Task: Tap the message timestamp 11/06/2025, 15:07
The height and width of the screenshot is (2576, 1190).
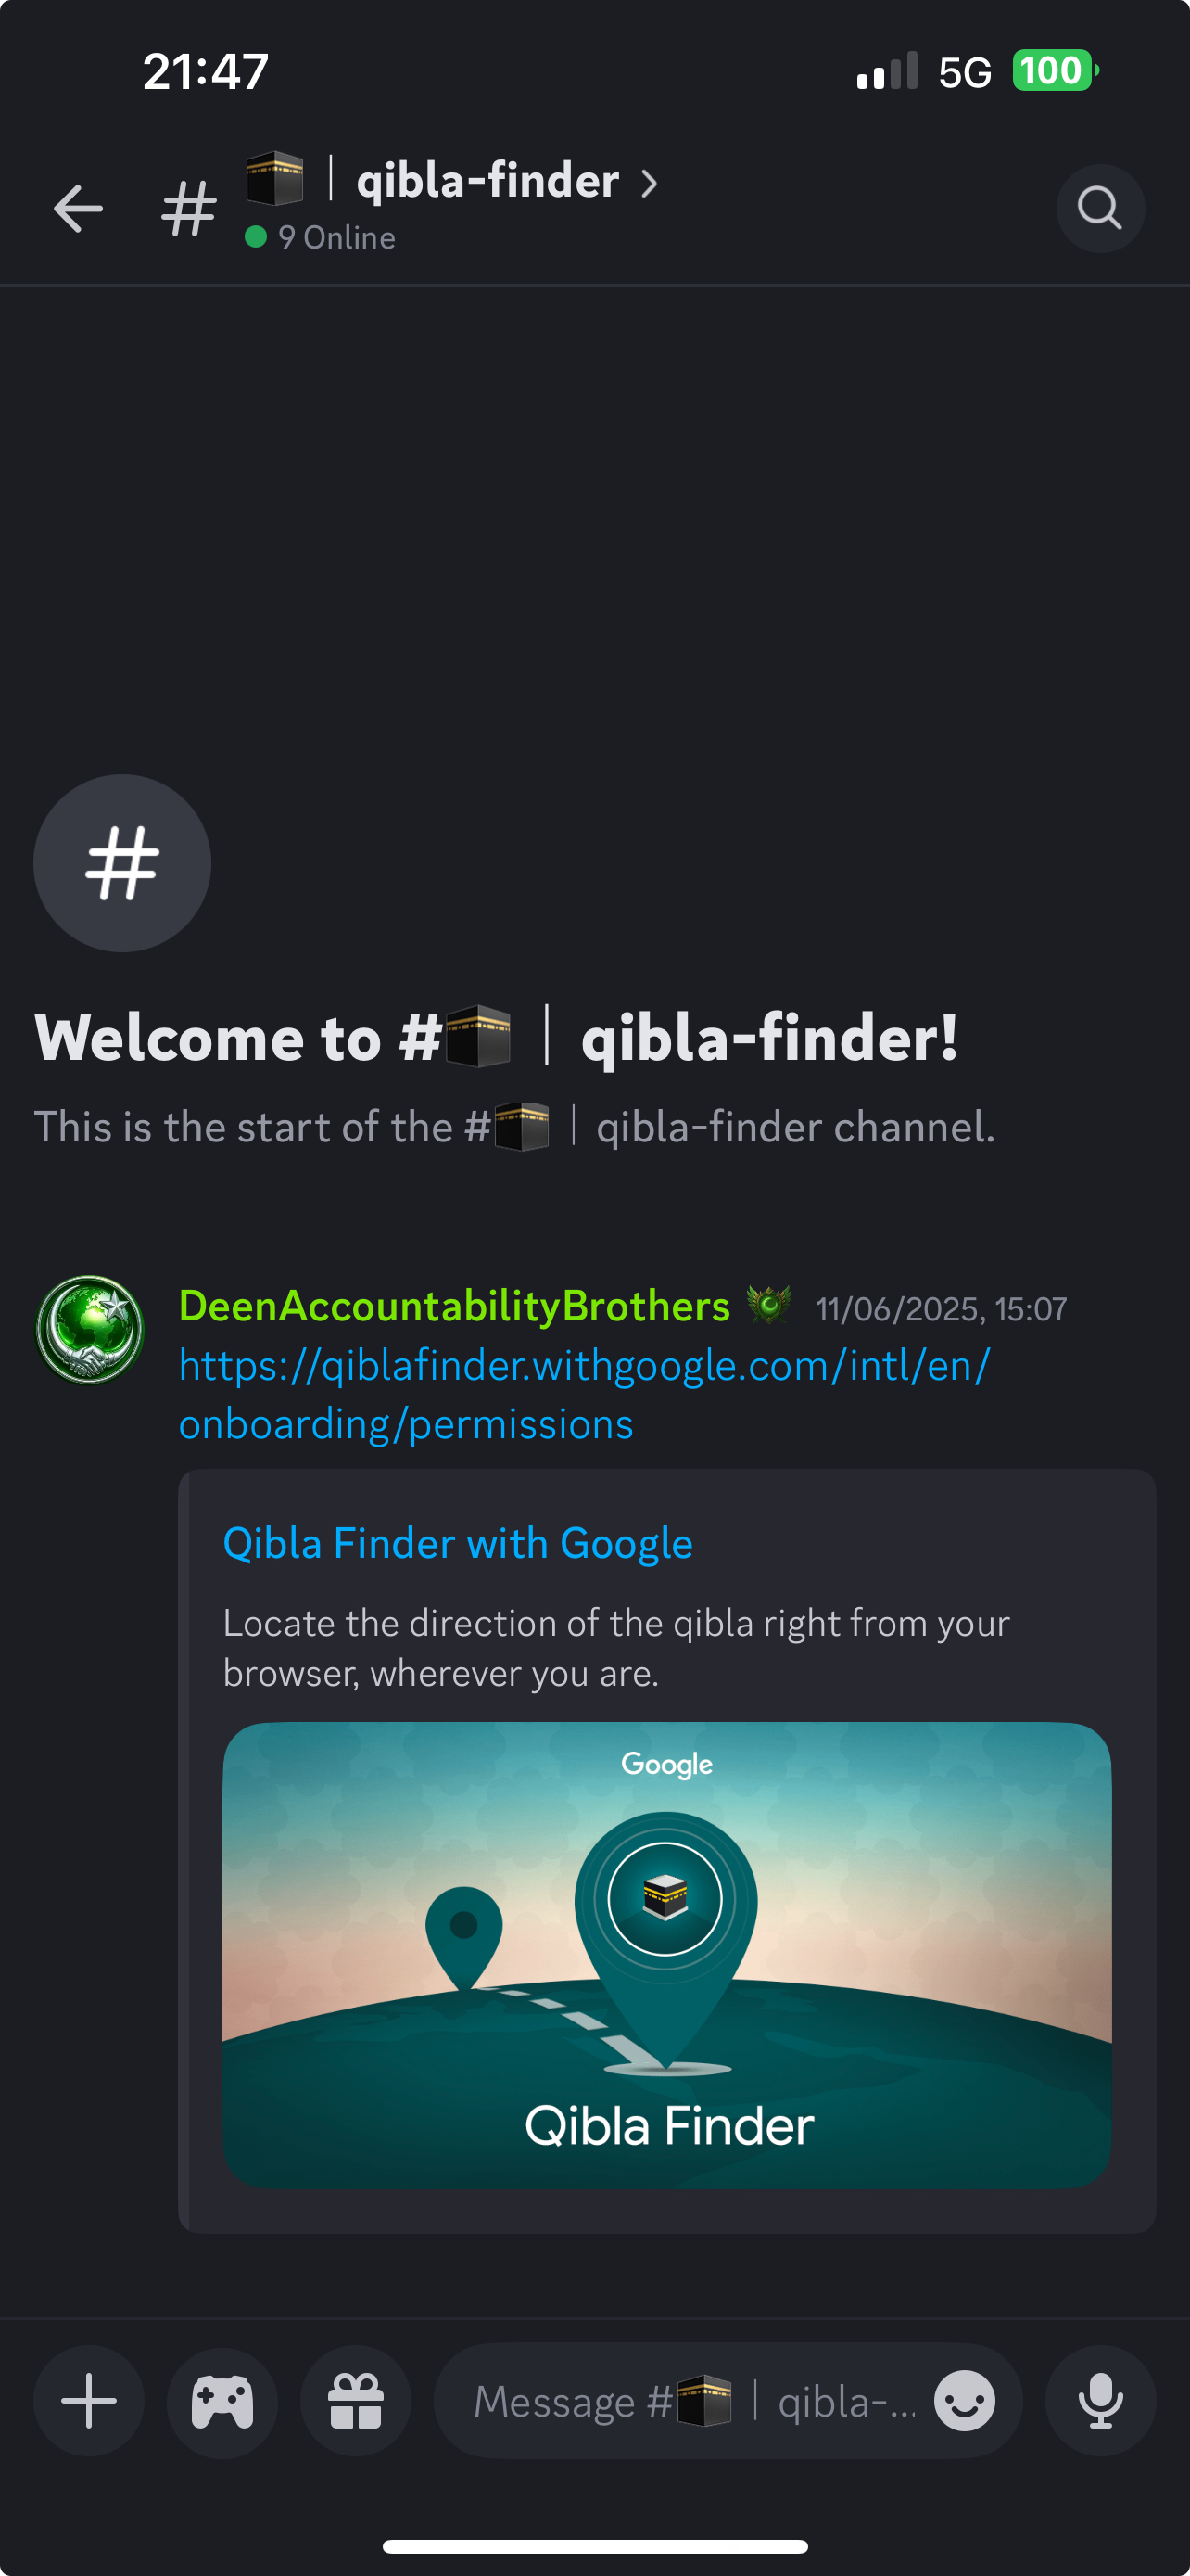Action: (942, 1309)
